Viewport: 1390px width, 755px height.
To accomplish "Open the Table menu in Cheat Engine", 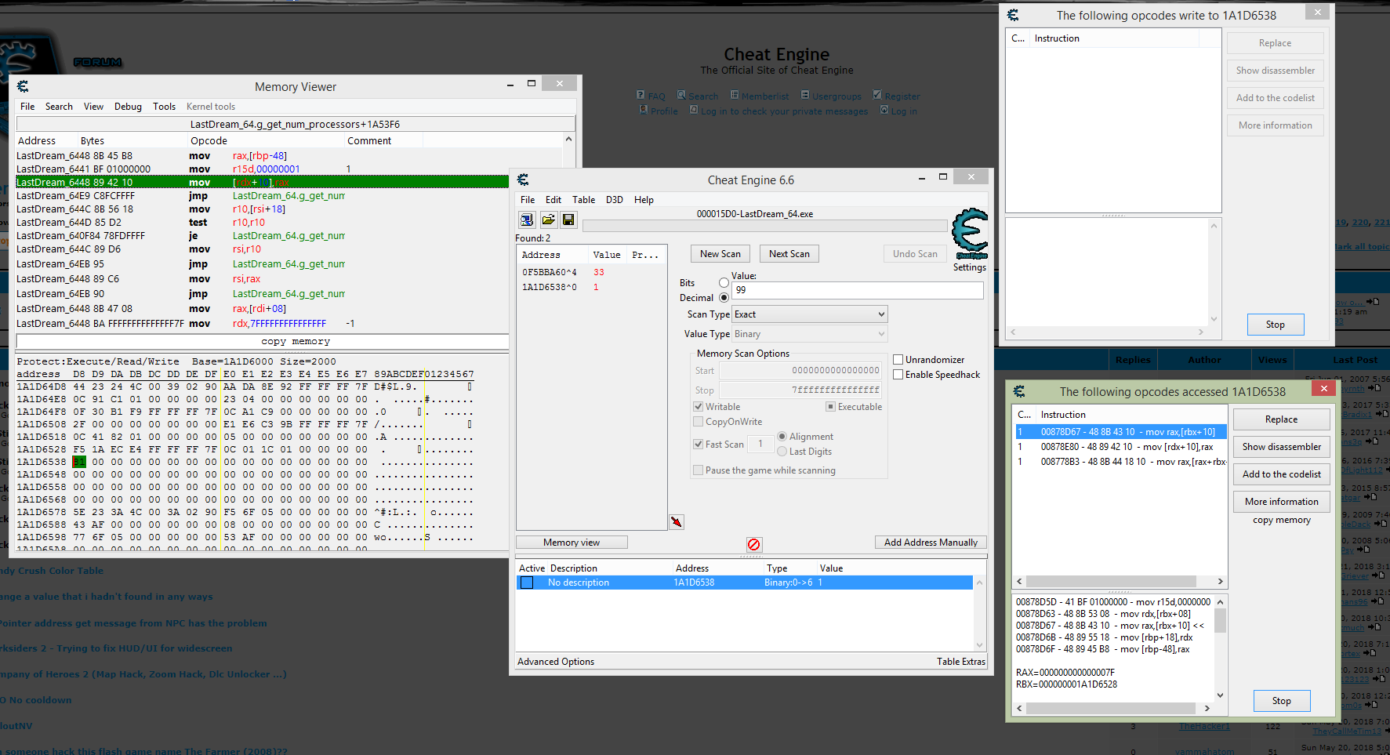I will tap(583, 200).
